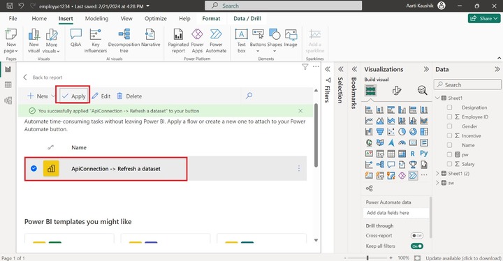This screenshot has width=503, height=261.
Task: Select the R script visual icon
Action: tap(413, 154)
